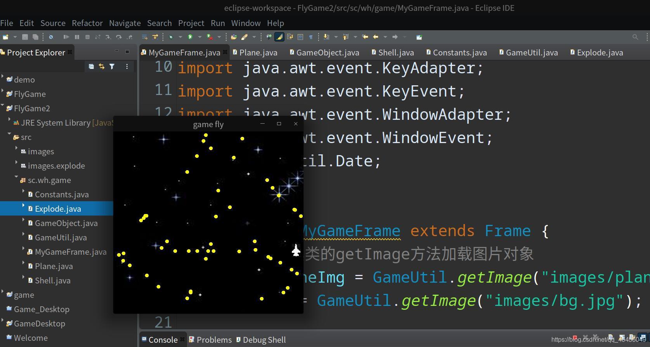Switch to the GameObject.java editor tab

click(325, 52)
